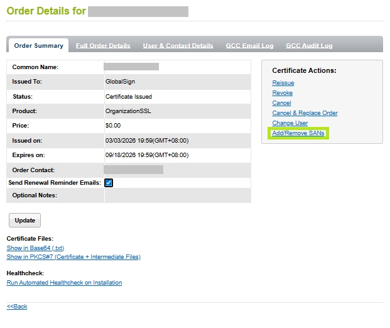This screenshot has height=328, width=390.
Task: Click the Expires on date value
Action: tap(147, 155)
